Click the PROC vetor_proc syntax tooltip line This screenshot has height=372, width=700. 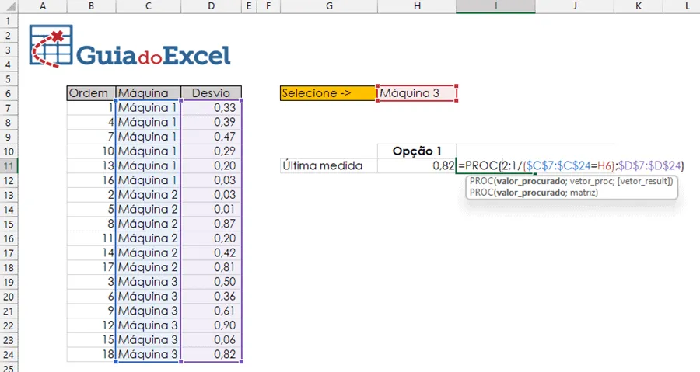tap(571, 181)
